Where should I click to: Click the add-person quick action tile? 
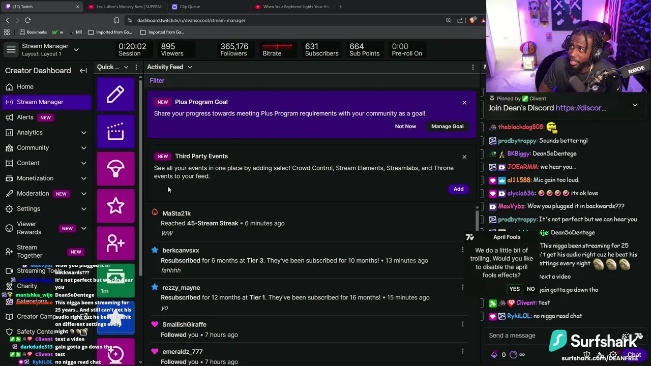(x=115, y=243)
